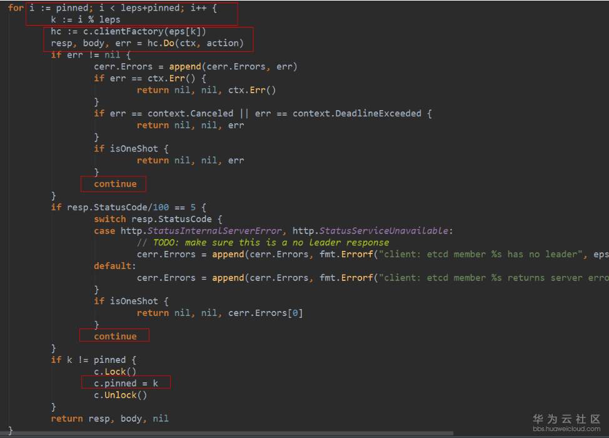The width and height of the screenshot is (609, 438).
Task: Select the line 'hc := c.clientFactory(eps[k])'
Action: (x=128, y=31)
